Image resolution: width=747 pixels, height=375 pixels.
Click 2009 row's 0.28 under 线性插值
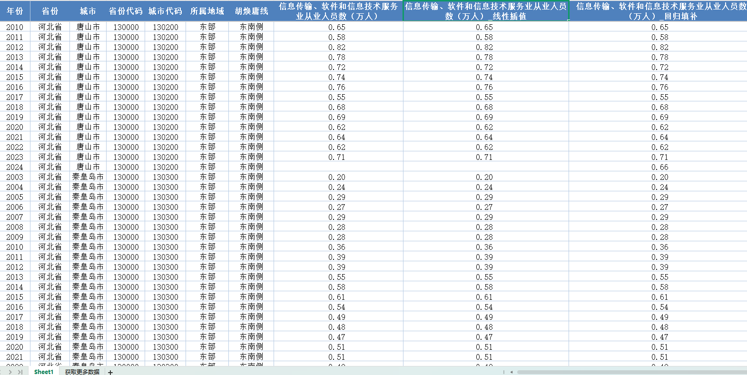pos(484,237)
